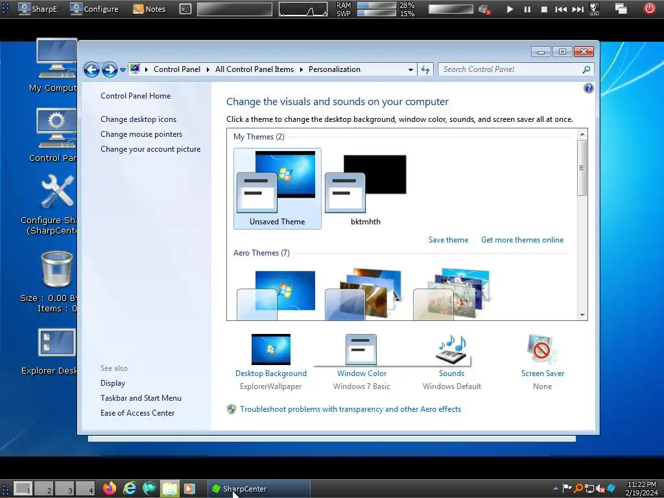Select the Architecture Aero theme thumbnail
The height and width of the screenshot is (498, 664).
[x=363, y=294]
